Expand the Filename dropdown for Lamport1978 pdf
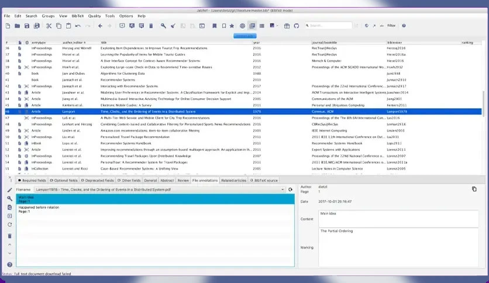The image size is (489, 283). 283,189
